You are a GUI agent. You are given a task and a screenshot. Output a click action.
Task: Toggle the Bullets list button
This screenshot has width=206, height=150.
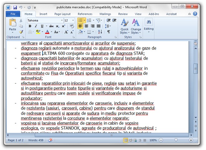(x=80, y=21)
